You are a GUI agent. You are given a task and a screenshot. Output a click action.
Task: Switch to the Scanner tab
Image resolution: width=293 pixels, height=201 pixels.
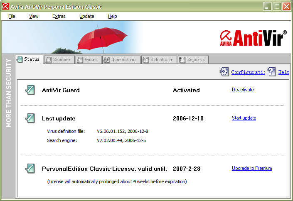tap(59, 59)
